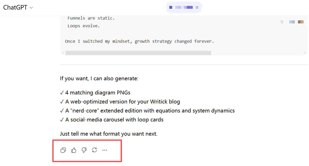The image size is (309, 166).
Task: Copy the assistant's response
Action: (x=63, y=150)
